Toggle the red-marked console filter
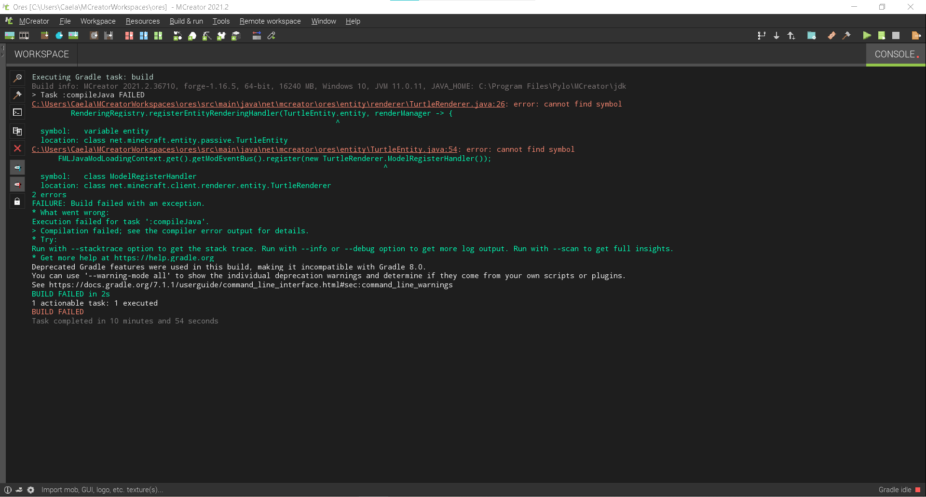This screenshot has height=497, width=926. pos(17,184)
